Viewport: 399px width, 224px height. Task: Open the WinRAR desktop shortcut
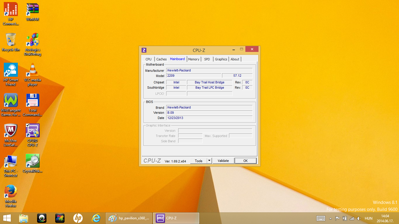coord(32,10)
